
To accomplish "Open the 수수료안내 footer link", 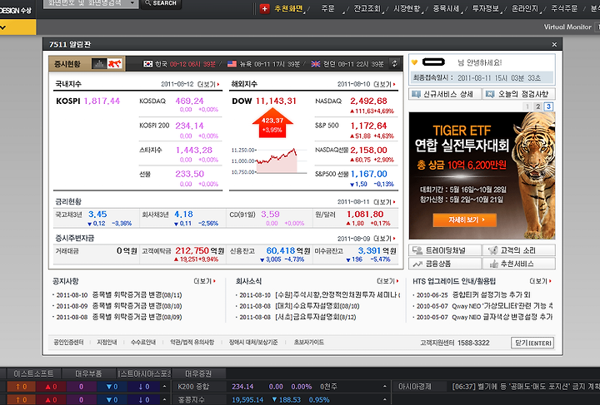I will click(143, 343).
